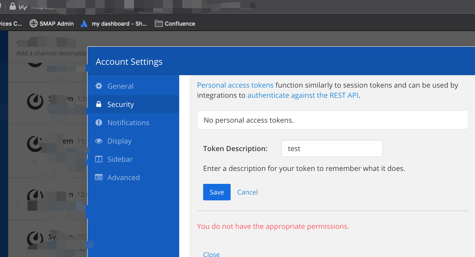Image resolution: width=475 pixels, height=257 pixels.
Task: Click the General gear icon
Action: coord(99,86)
